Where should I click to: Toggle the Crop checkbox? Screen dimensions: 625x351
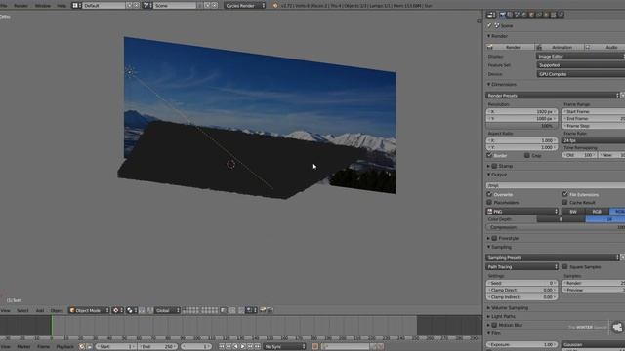[x=527, y=155]
